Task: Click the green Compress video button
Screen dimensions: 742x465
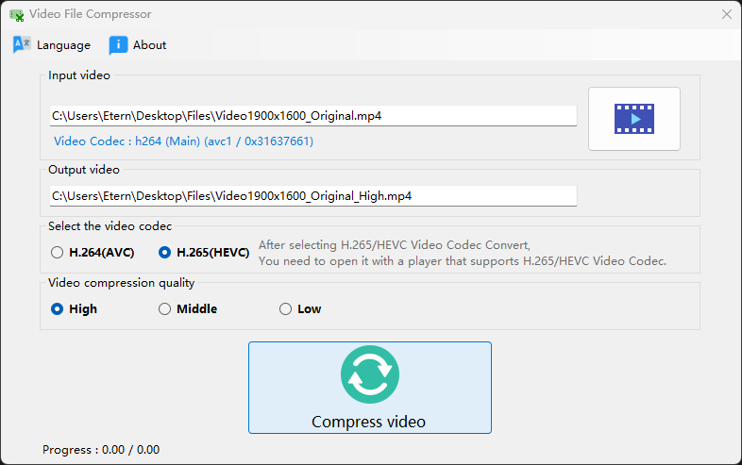Action: pos(369,388)
